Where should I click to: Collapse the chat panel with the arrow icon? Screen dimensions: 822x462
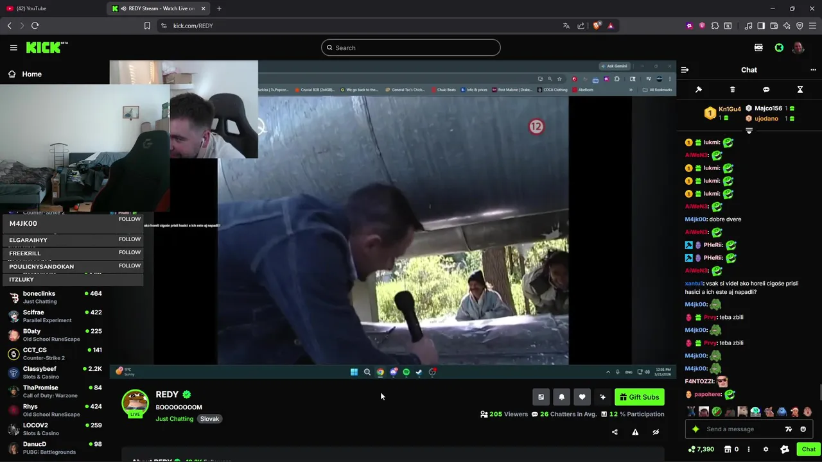pyautogui.click(x=685, y=70)
